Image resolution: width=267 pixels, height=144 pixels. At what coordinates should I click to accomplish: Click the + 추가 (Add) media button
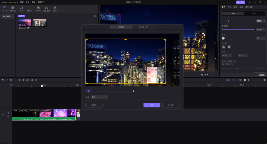pyautogui.click(x=21, y=16)
